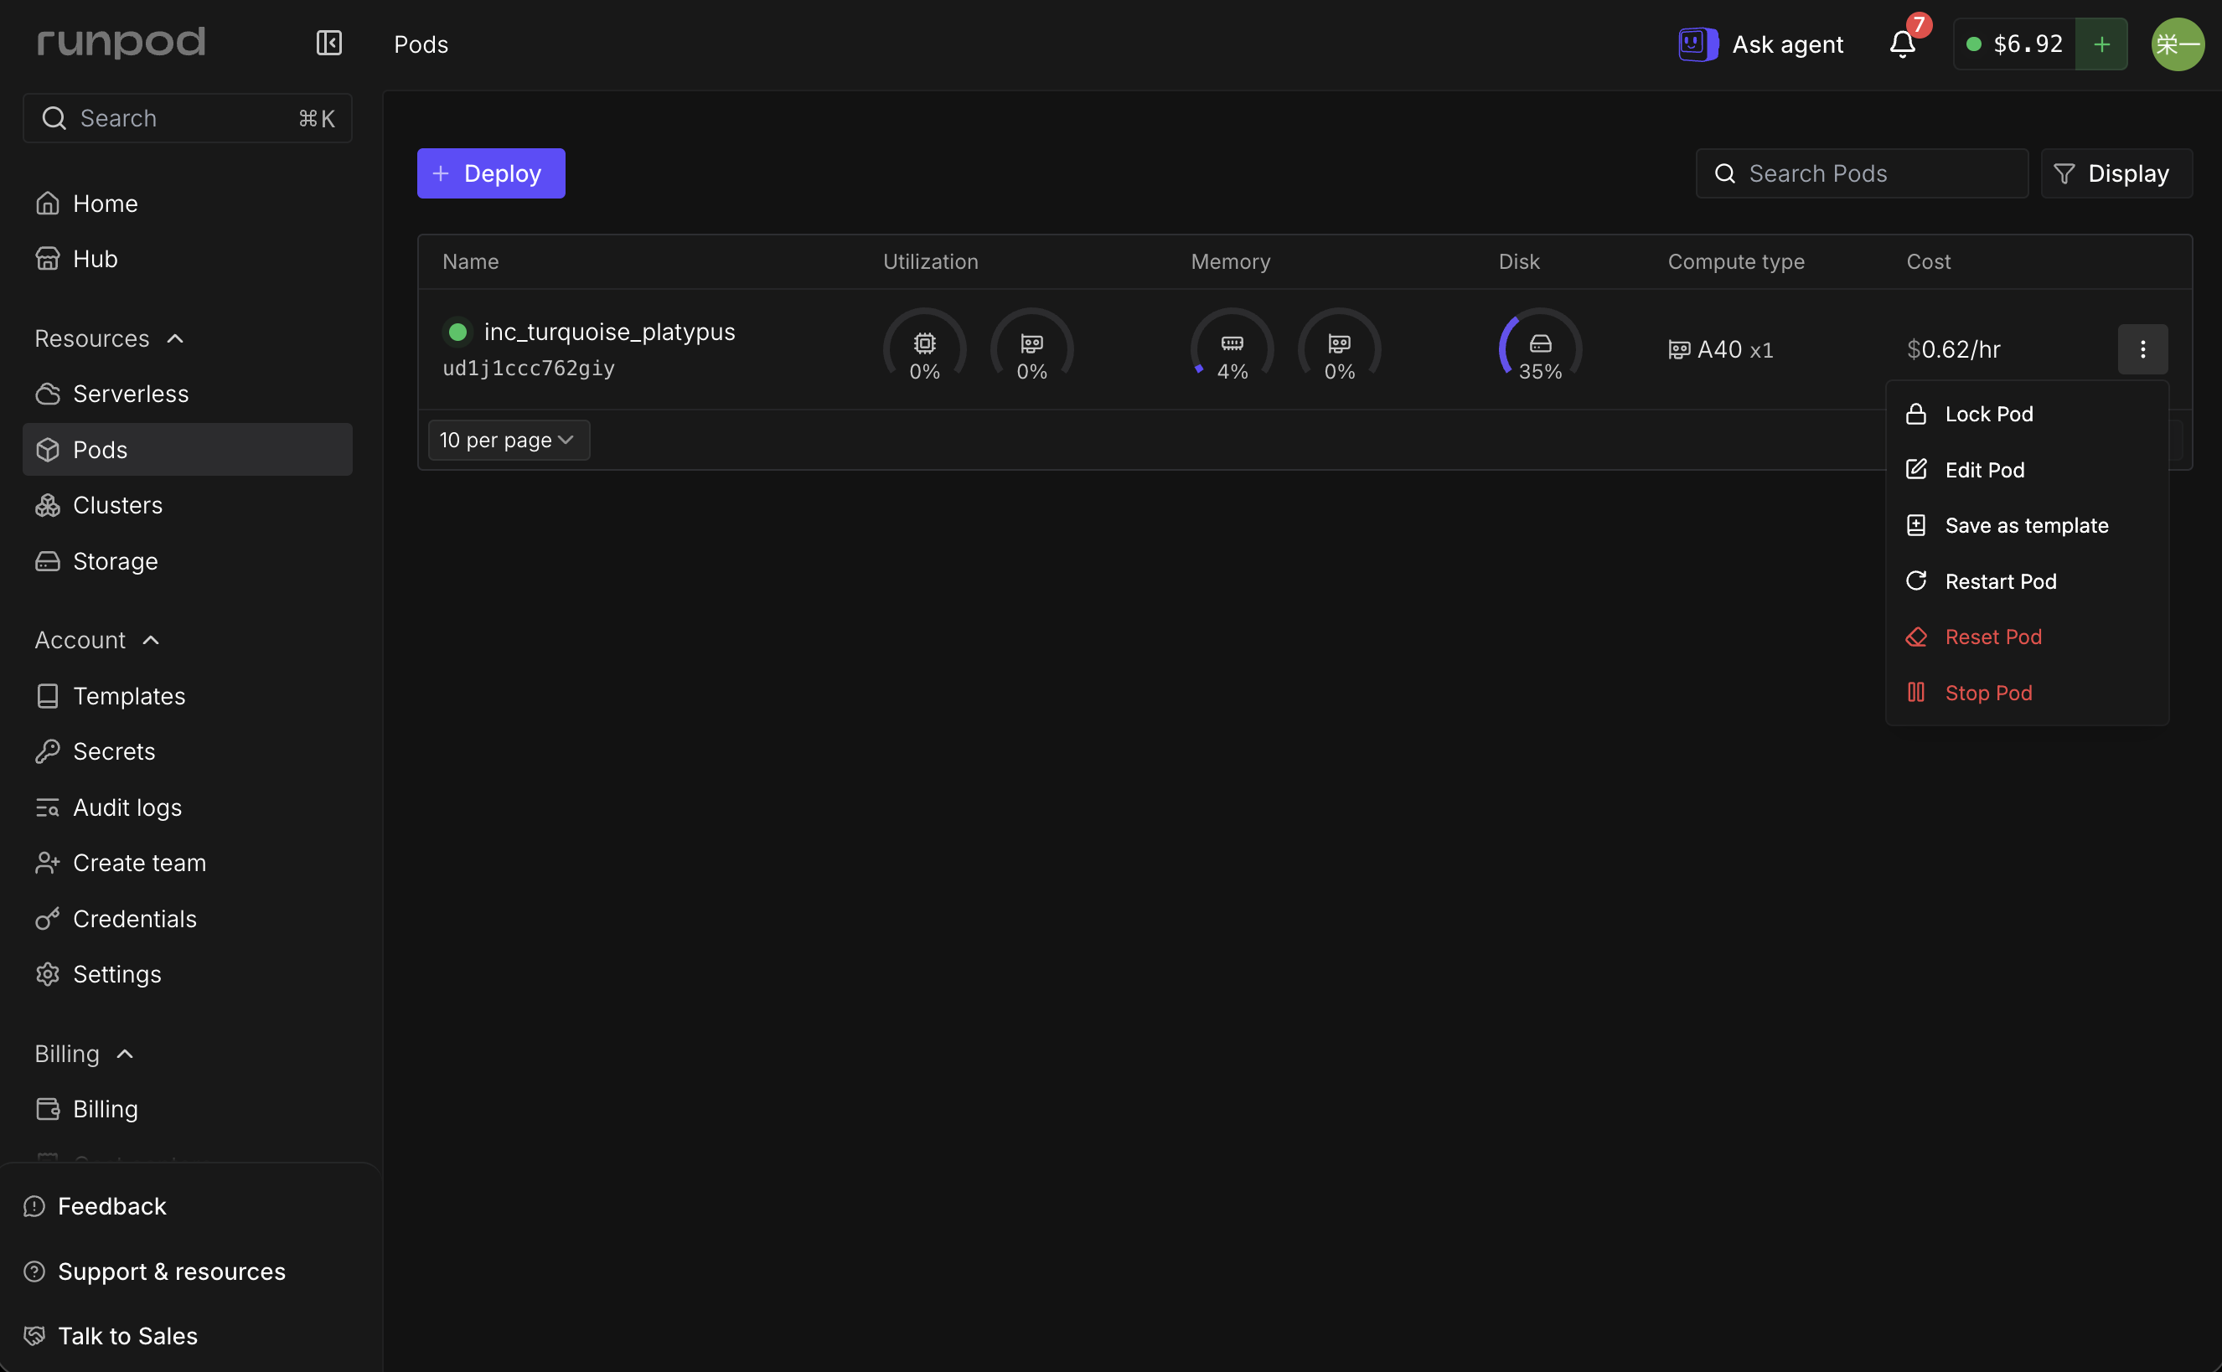The image size is (2222, 1372).
Task: Add credits with the green plus button
Action: (x=2101, y=44)
